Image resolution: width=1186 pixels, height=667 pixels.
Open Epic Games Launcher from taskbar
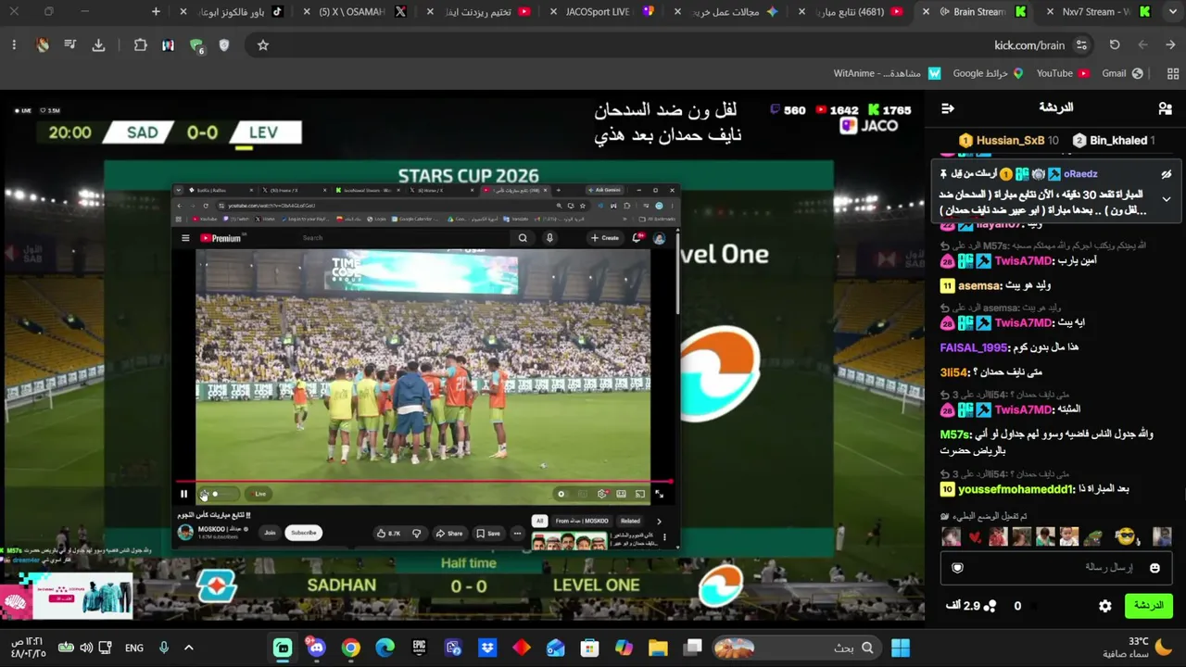click(x=419, y=648)
